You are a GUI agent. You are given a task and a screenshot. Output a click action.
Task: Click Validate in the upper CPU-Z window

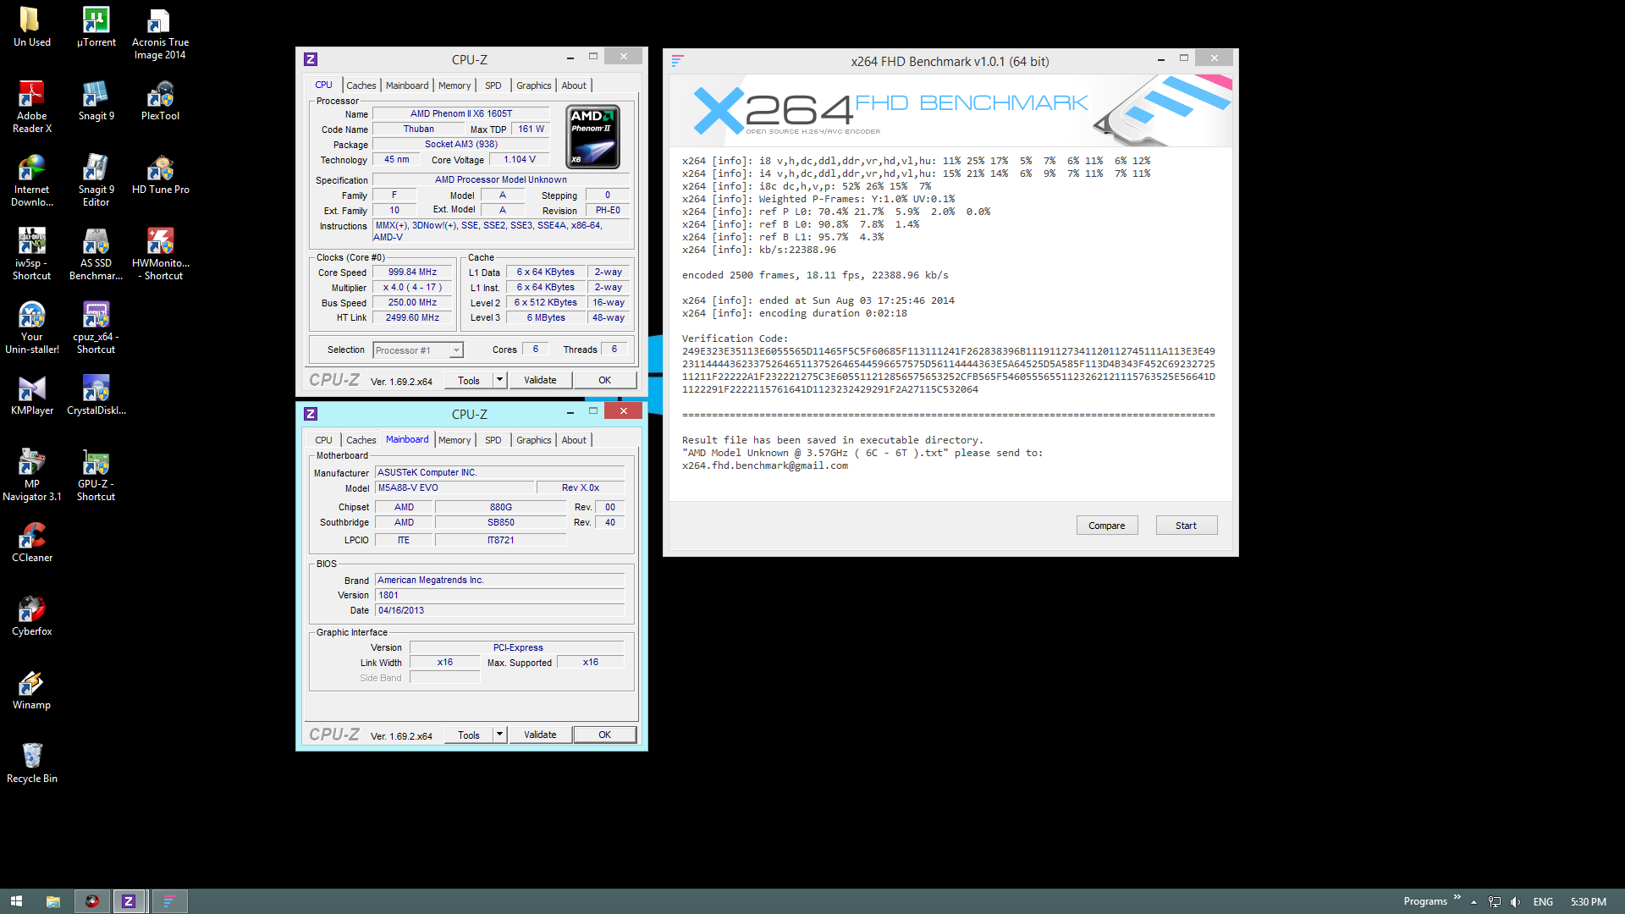click(x=540, y=380)
